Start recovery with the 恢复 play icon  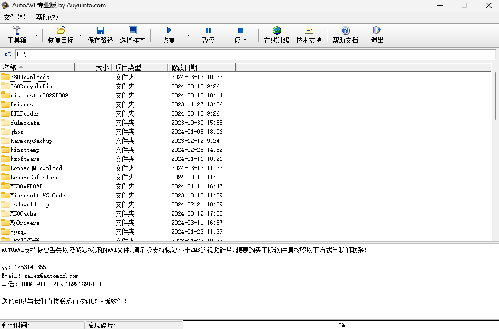tap(169, 31)
